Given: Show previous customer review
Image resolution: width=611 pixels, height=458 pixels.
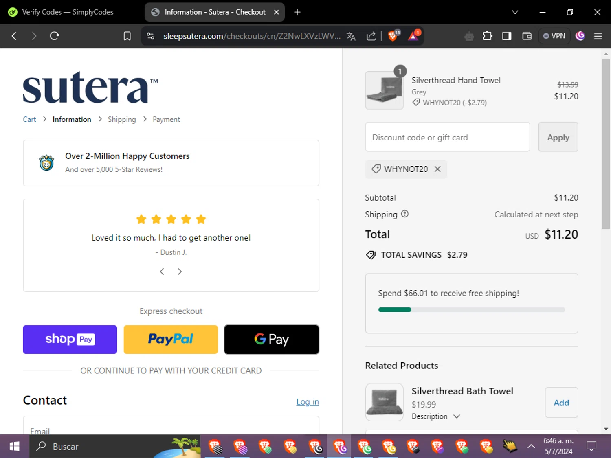Looking at the screenshot, I should coord(162,272).
